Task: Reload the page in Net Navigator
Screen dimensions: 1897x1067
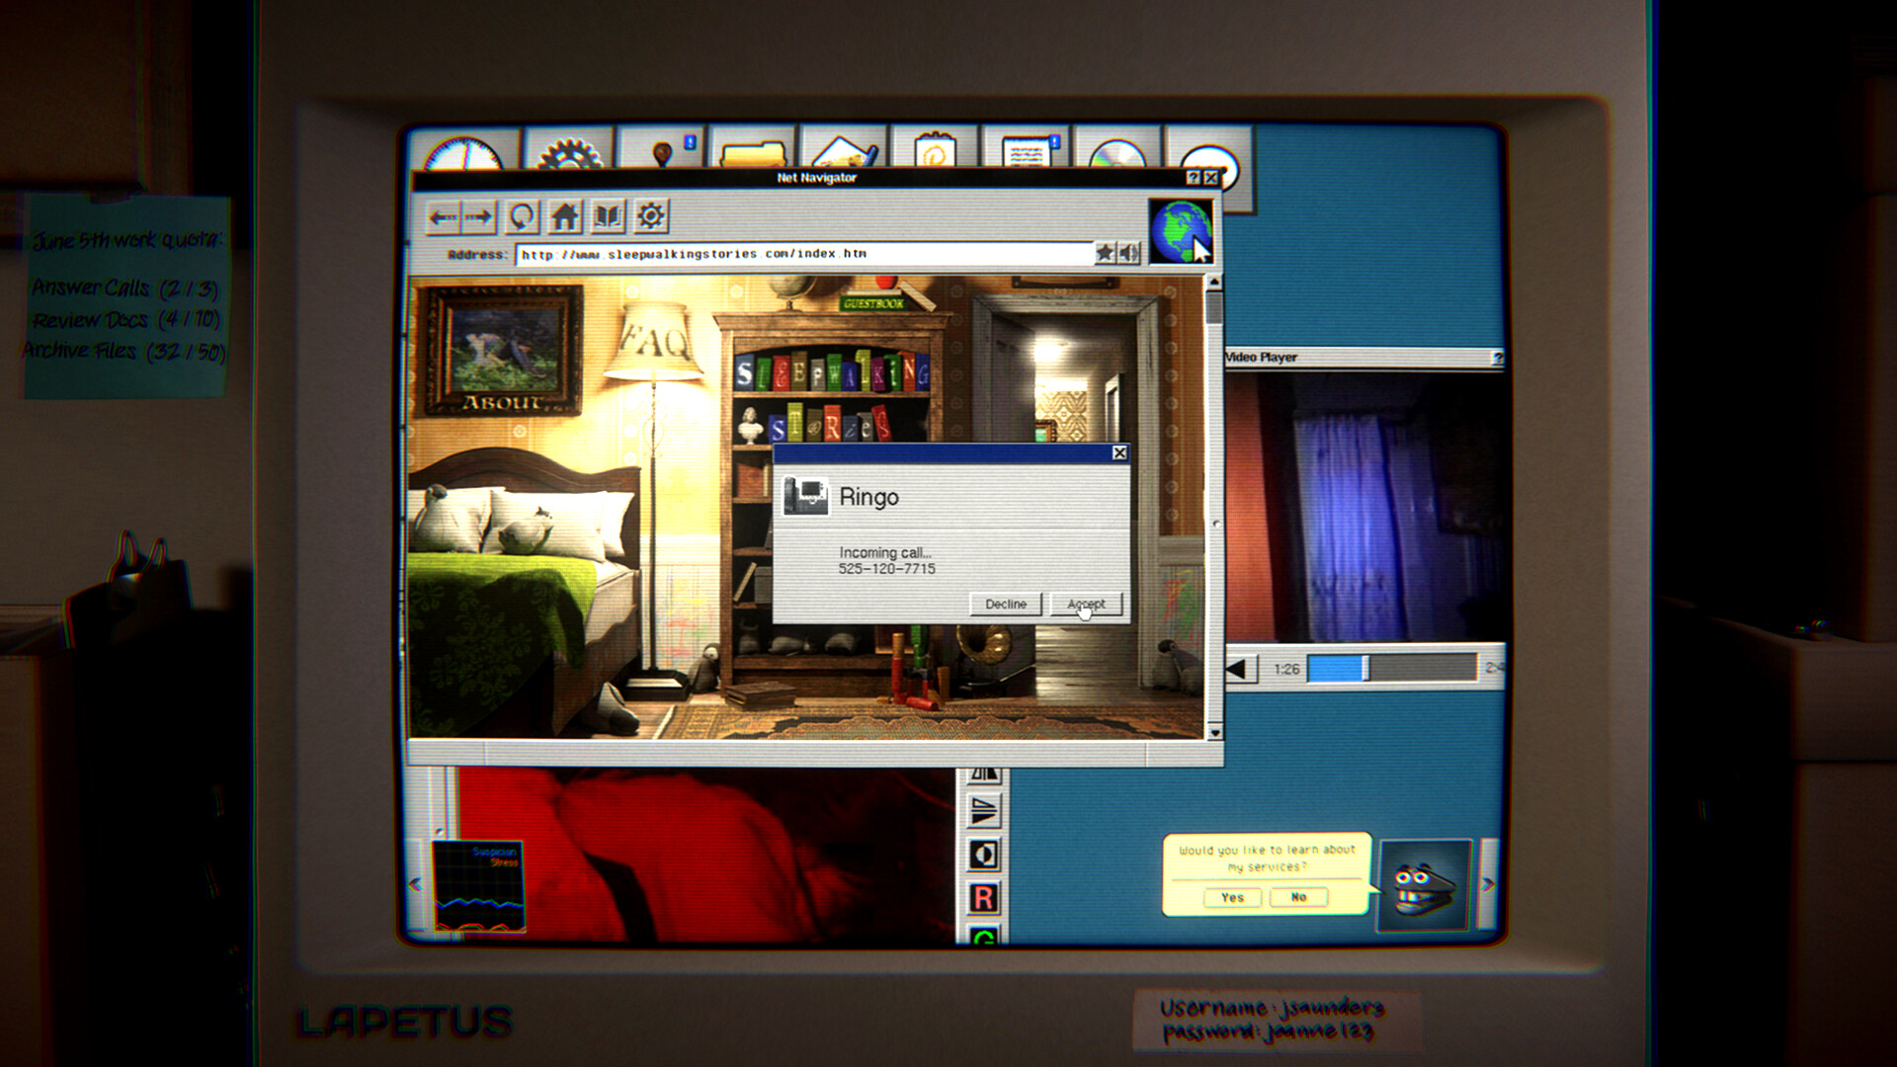Action: [522, 216]
